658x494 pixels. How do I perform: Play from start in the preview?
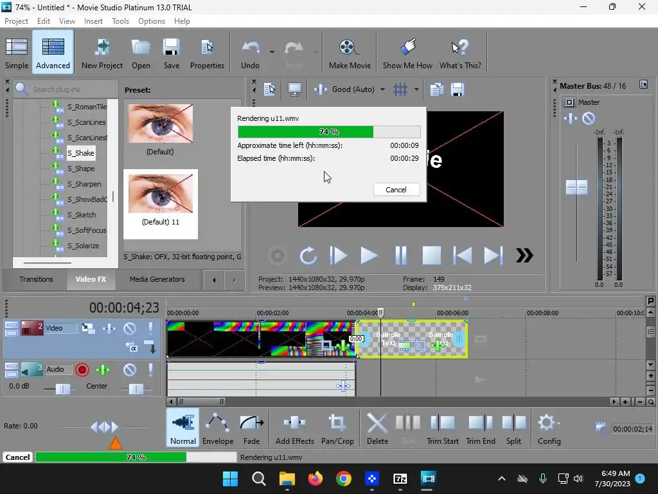[338, 255]
